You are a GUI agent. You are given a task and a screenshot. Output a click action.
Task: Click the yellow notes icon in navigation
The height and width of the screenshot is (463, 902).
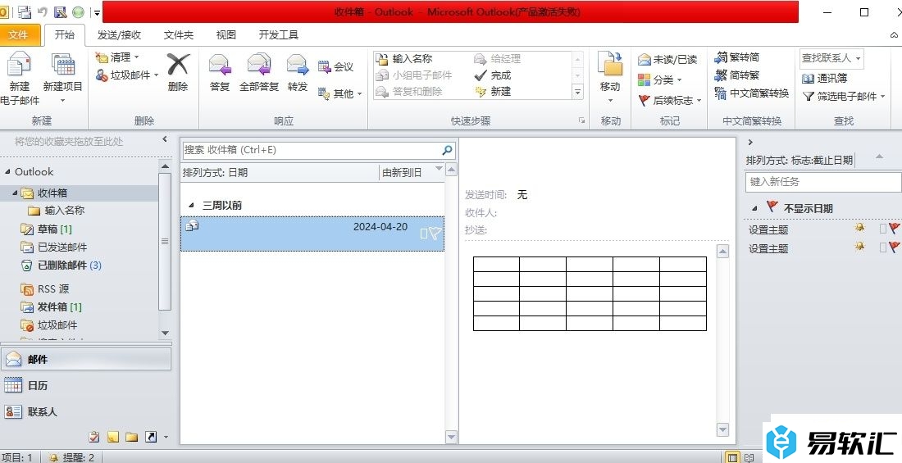click(113, 437)
